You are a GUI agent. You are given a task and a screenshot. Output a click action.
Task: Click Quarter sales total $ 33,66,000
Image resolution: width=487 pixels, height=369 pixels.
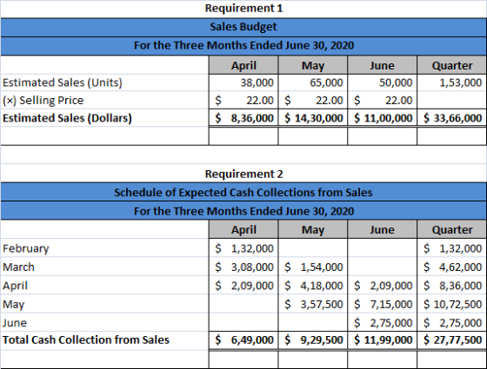451,118
